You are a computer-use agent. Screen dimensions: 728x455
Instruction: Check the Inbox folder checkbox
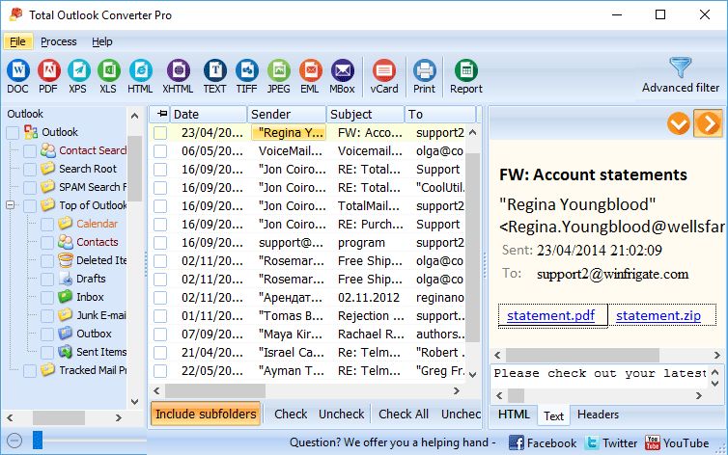[47, 298]
